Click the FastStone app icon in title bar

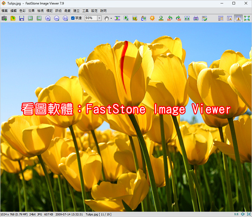tap(3, 3)
